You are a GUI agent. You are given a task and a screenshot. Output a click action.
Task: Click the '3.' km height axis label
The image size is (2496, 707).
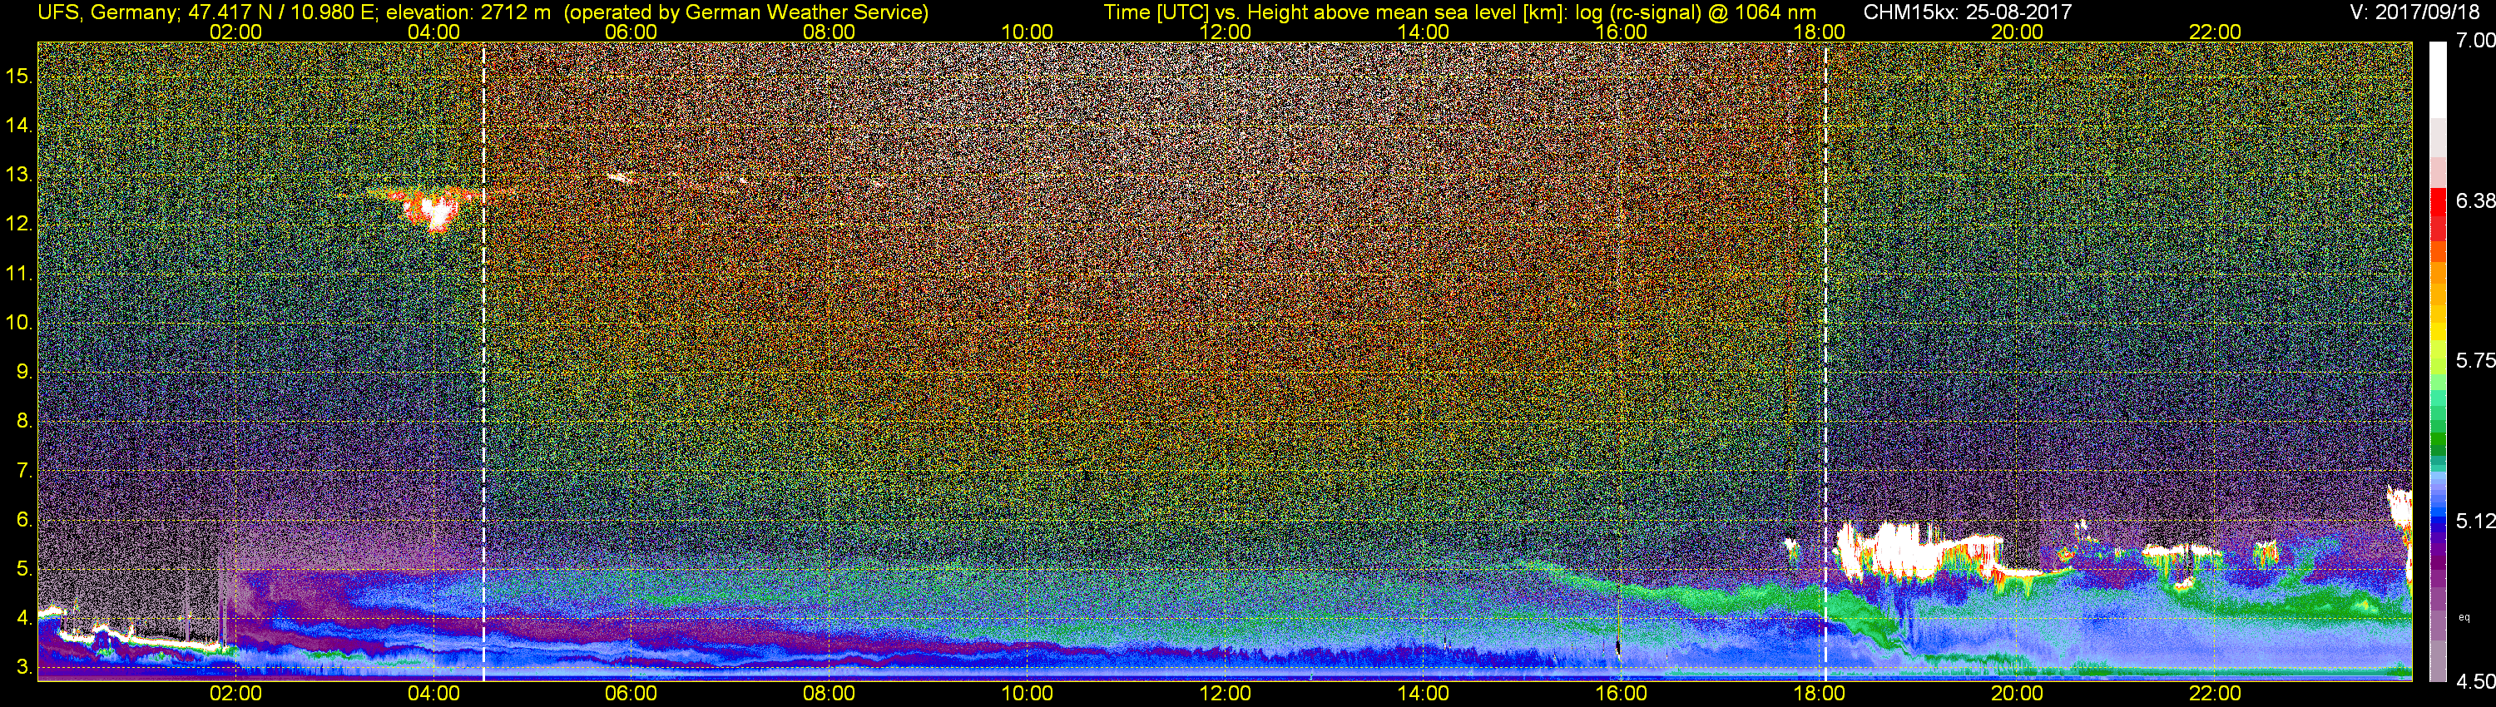click(x=24, y=667)
